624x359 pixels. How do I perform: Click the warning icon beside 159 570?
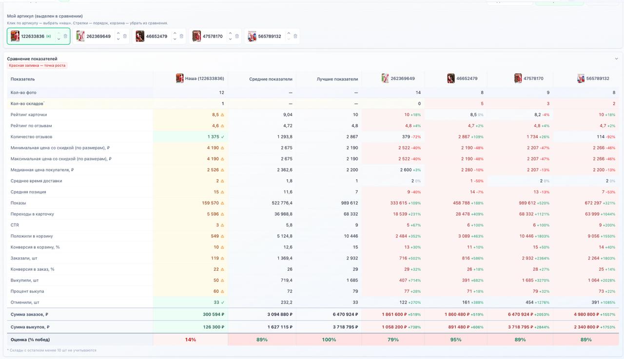coord(222,203)
